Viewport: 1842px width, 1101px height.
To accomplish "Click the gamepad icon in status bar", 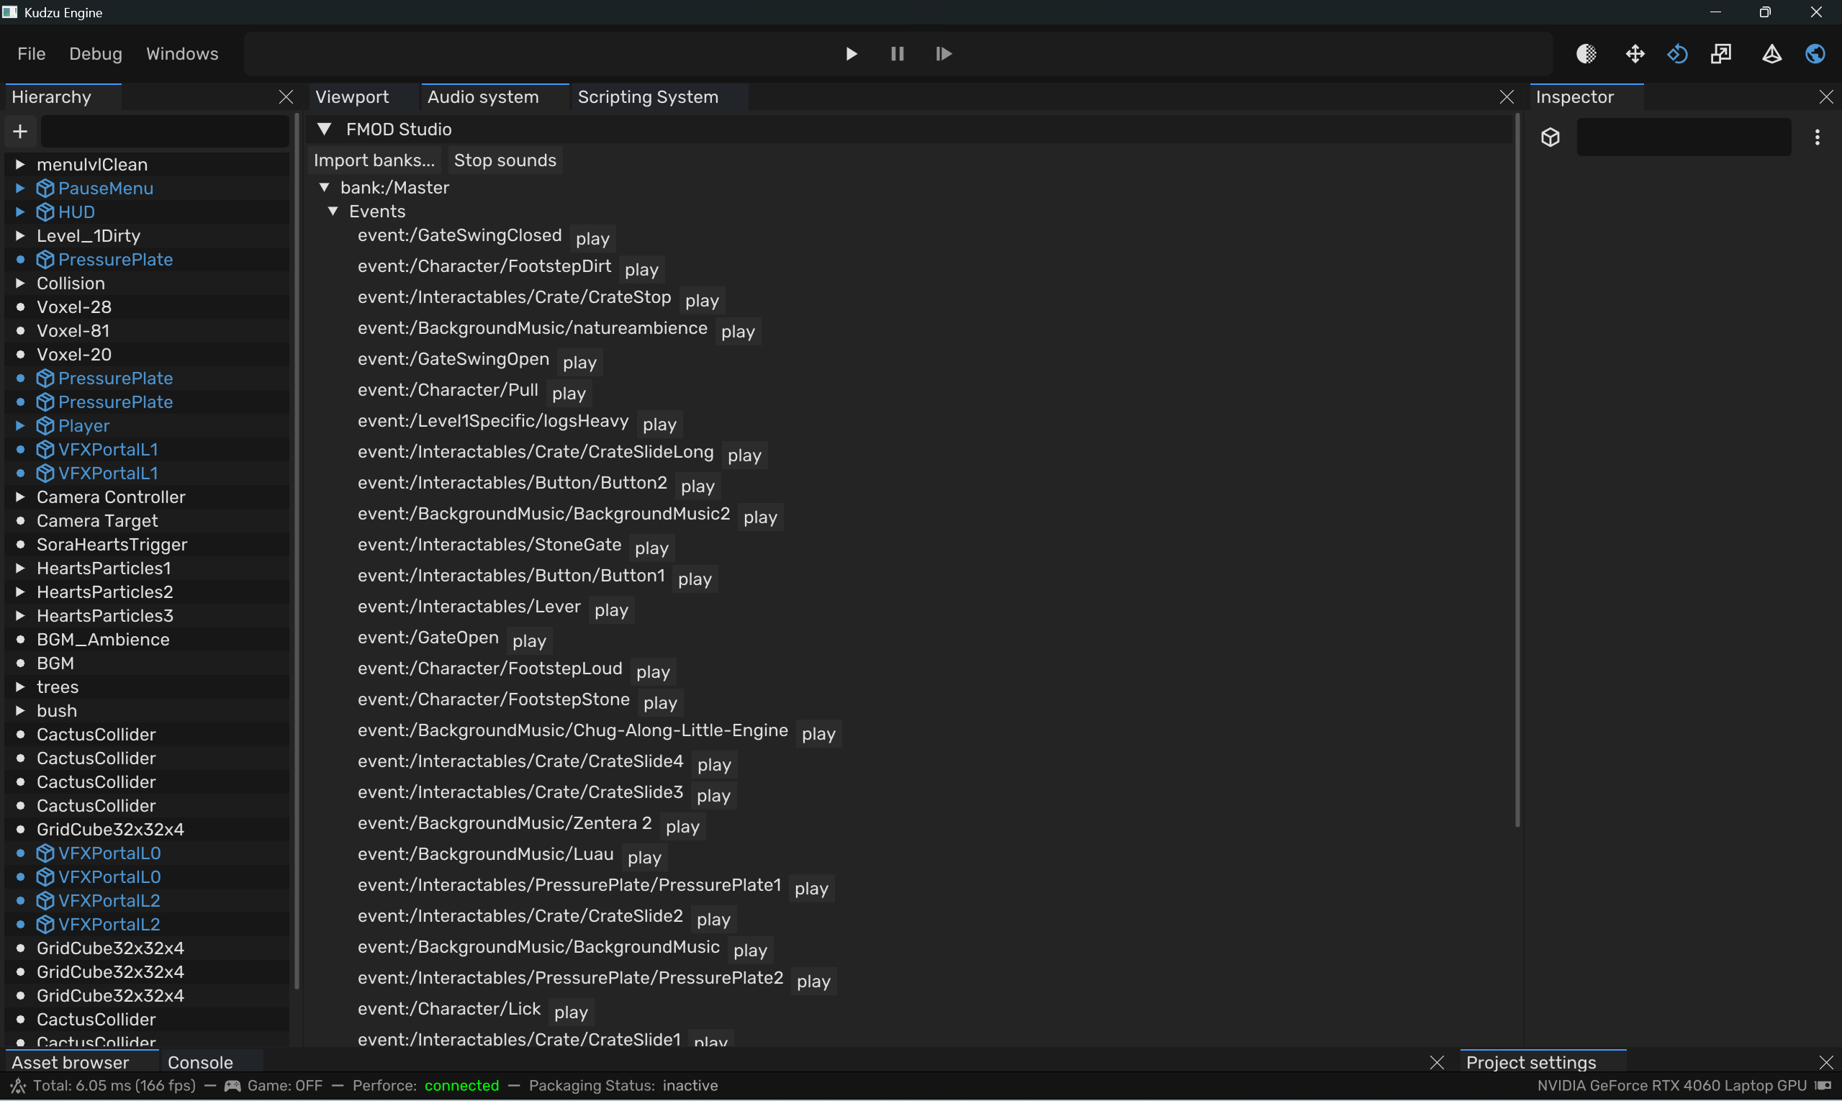I will [x=232, y=1086].
